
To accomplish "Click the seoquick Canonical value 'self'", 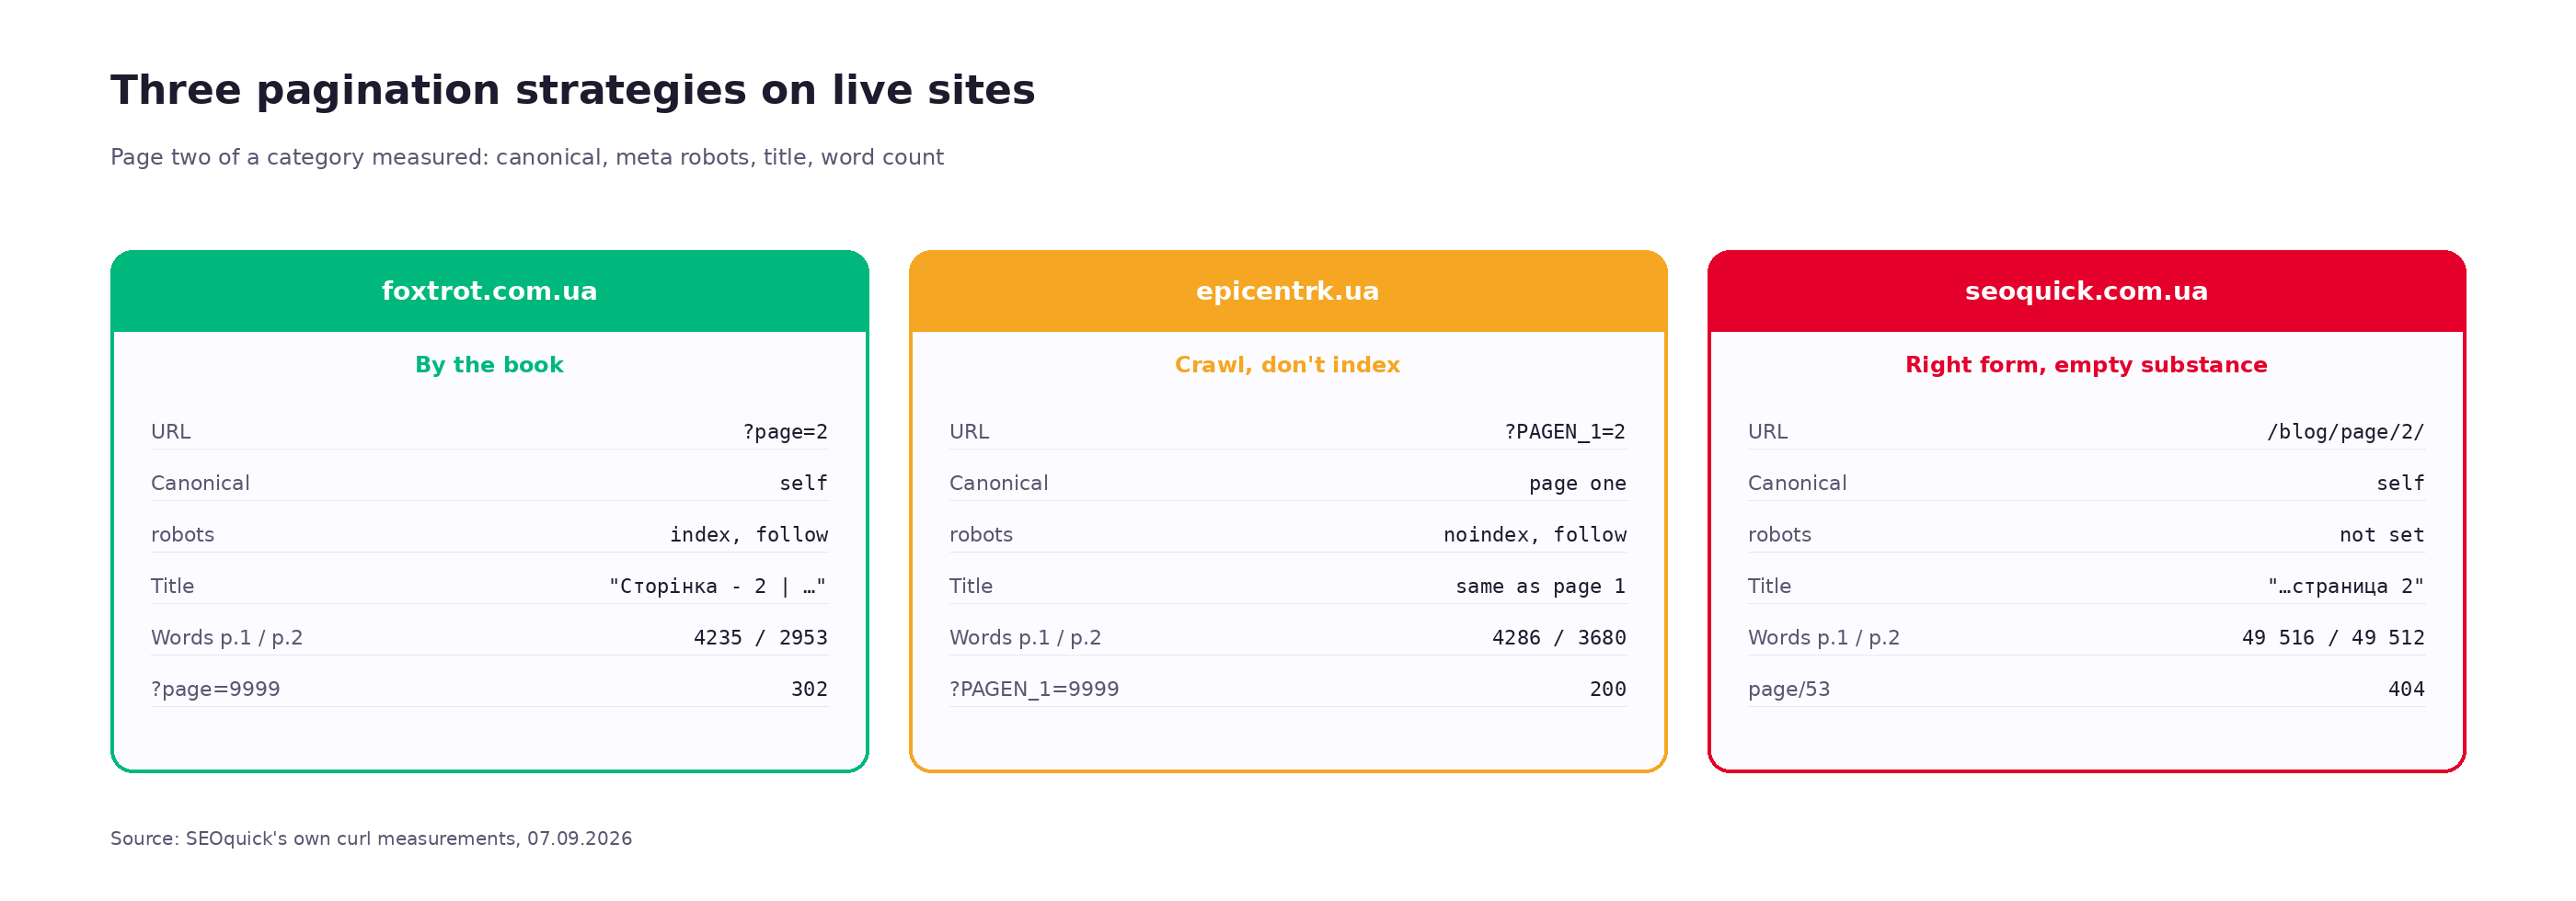I will (2400, 484).
